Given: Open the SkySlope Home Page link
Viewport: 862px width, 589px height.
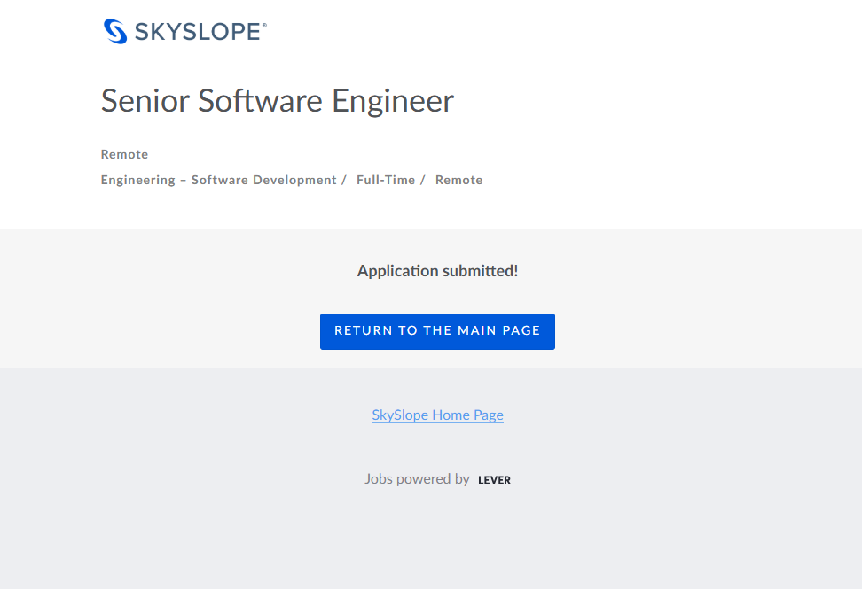Looking at the screenshot, I should point(437,415).
